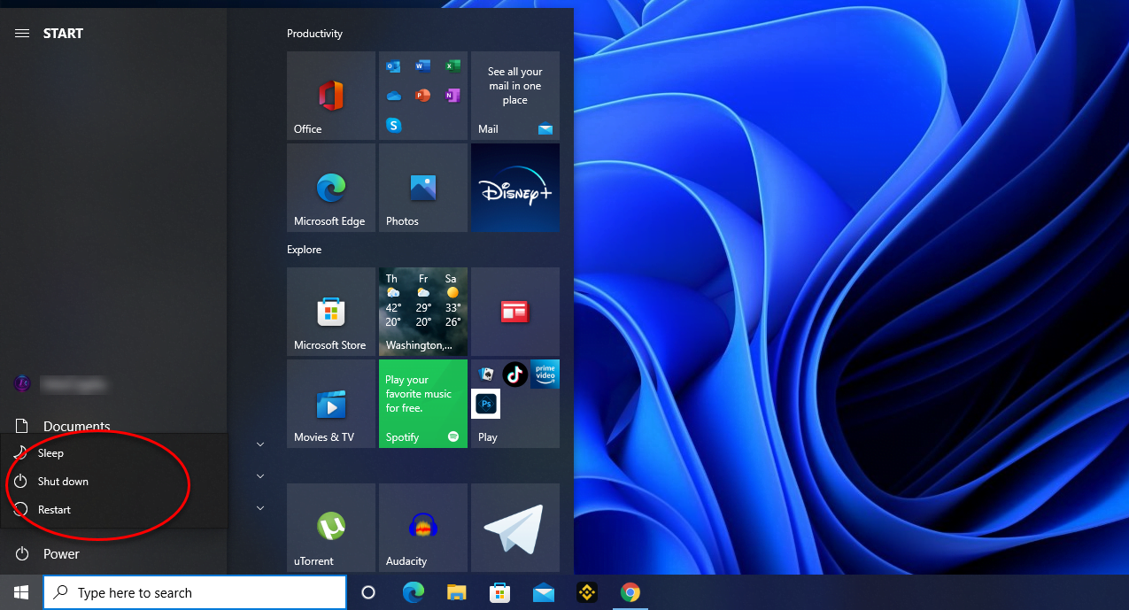
Task: Open the Microsoft Edge tile
Action: [x=331, y=188]
